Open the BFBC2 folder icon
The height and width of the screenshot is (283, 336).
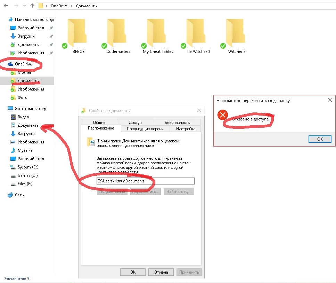click(77, 33)
